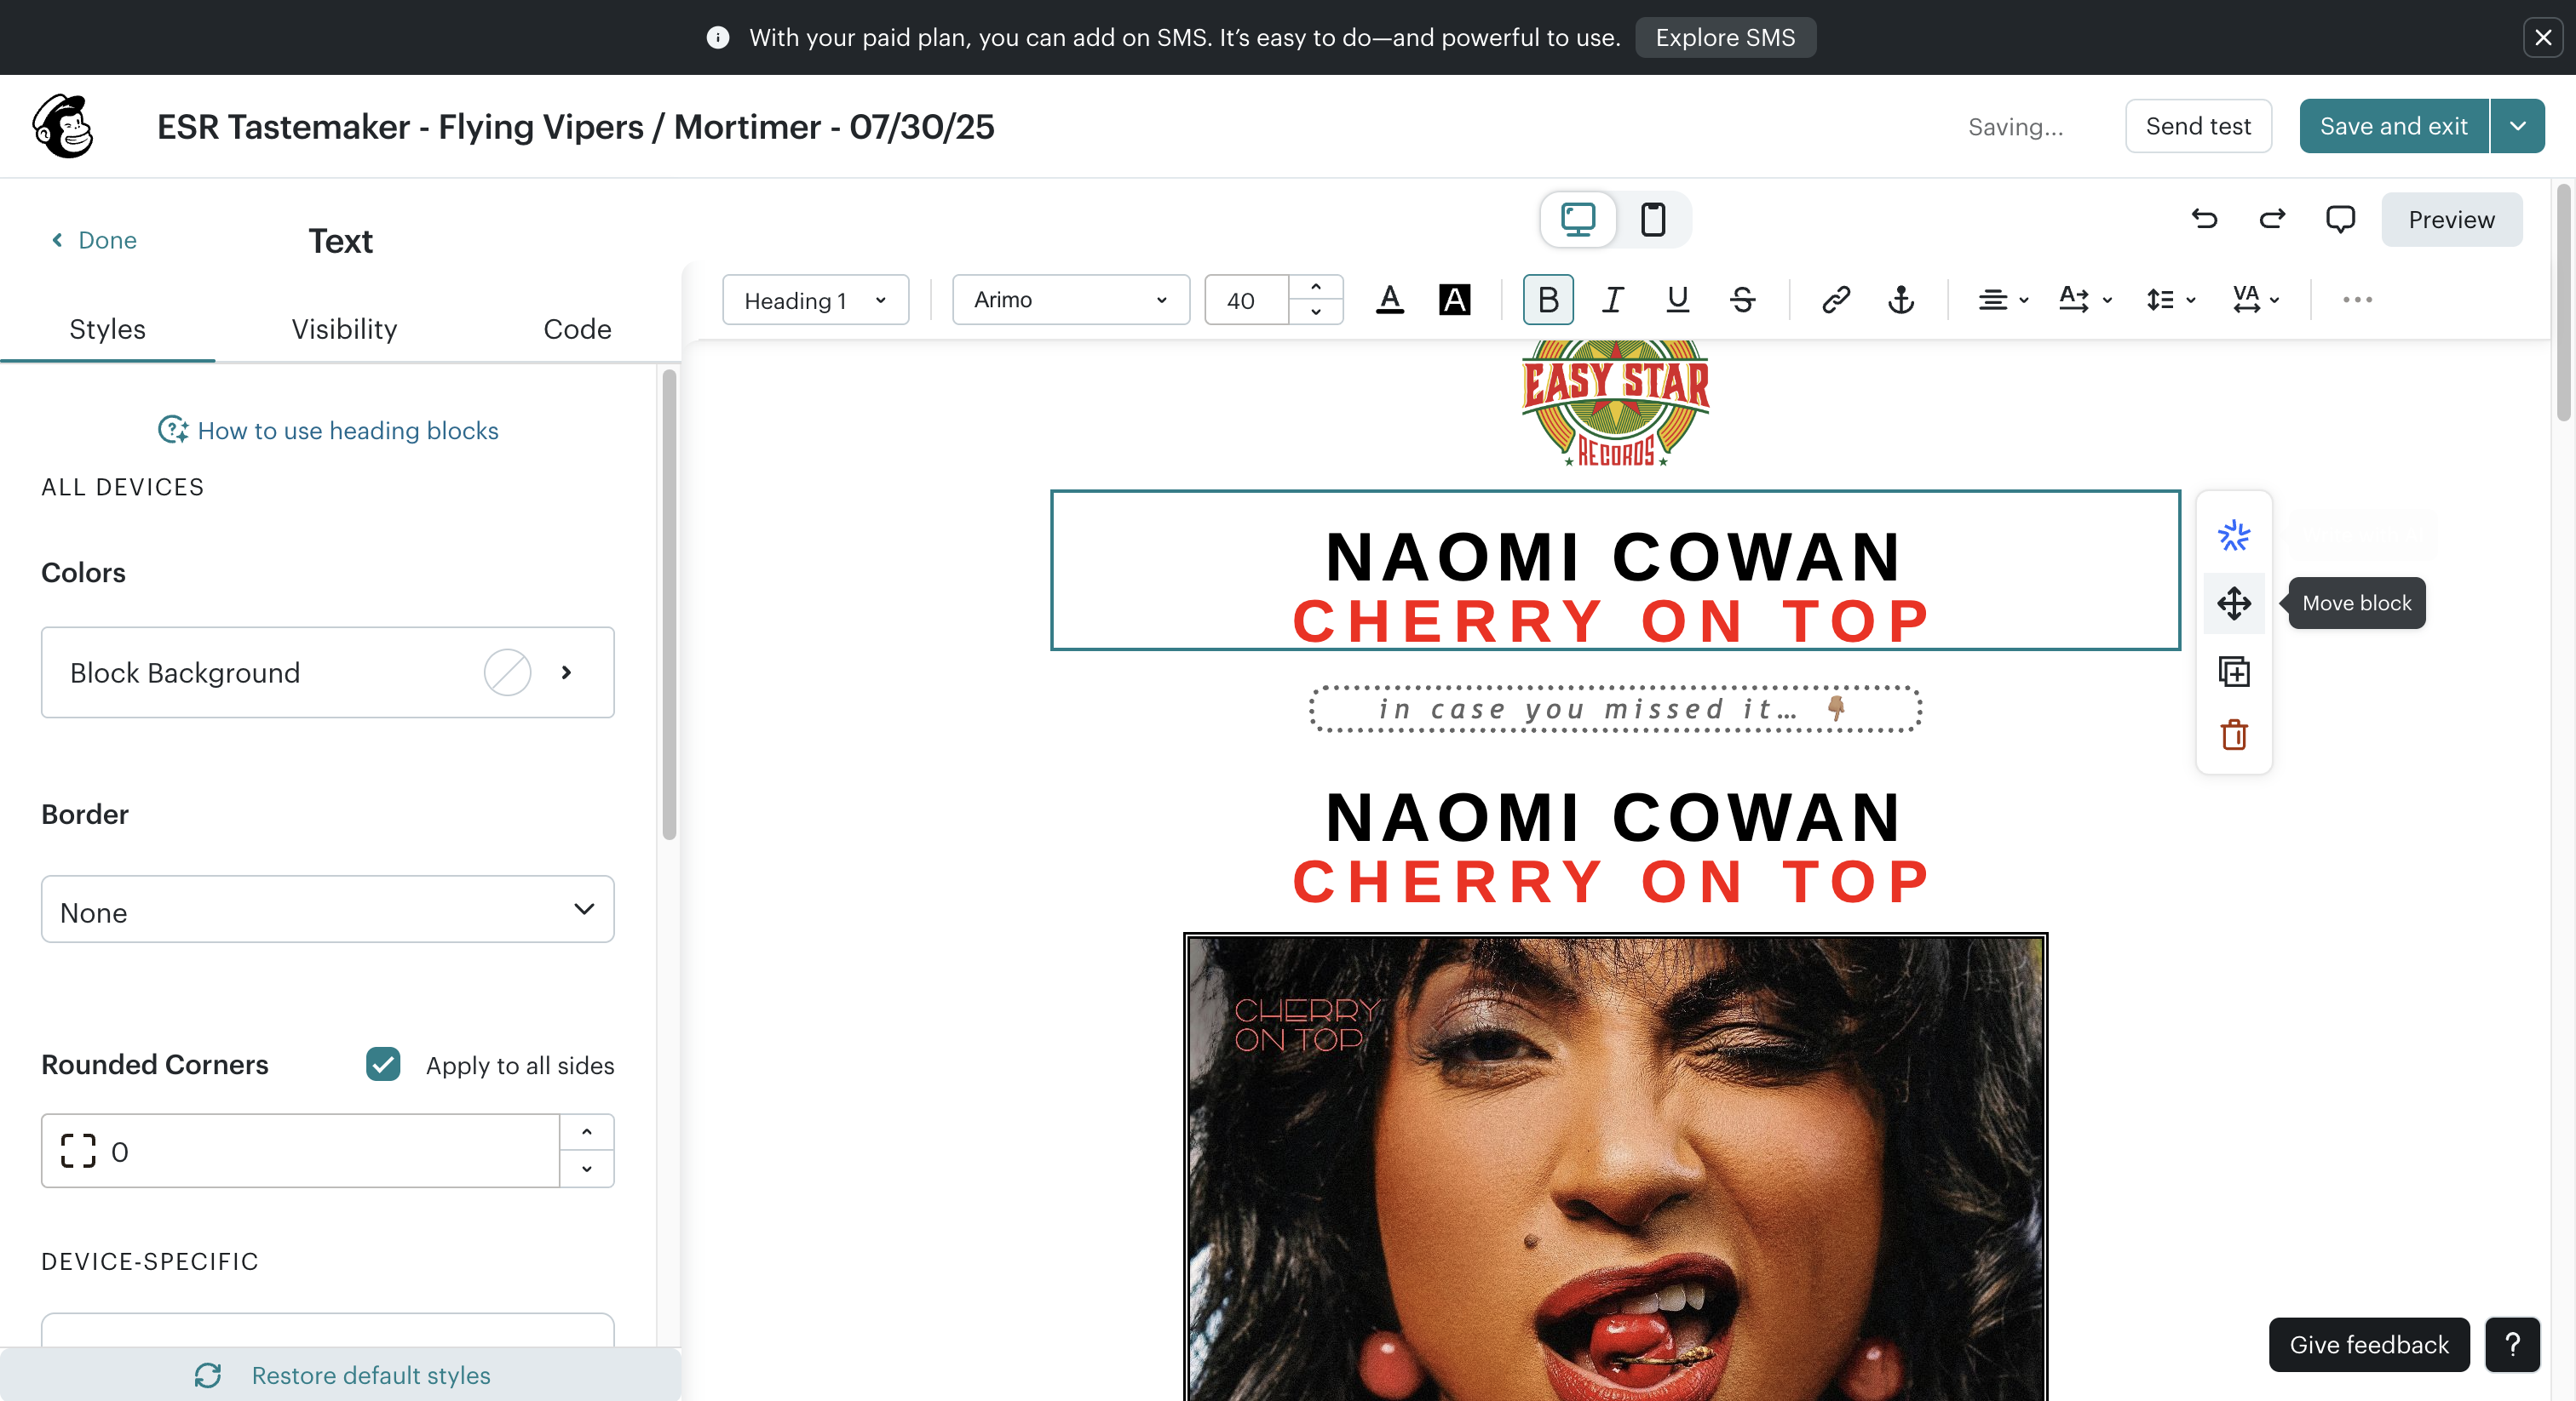Insert an anchor link

tap(1901, 300)
